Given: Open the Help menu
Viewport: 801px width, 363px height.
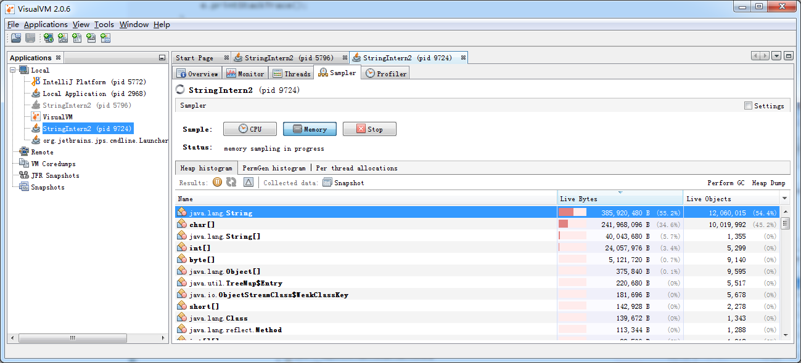Looking at the screenshot, I should (x=162, y=25).
